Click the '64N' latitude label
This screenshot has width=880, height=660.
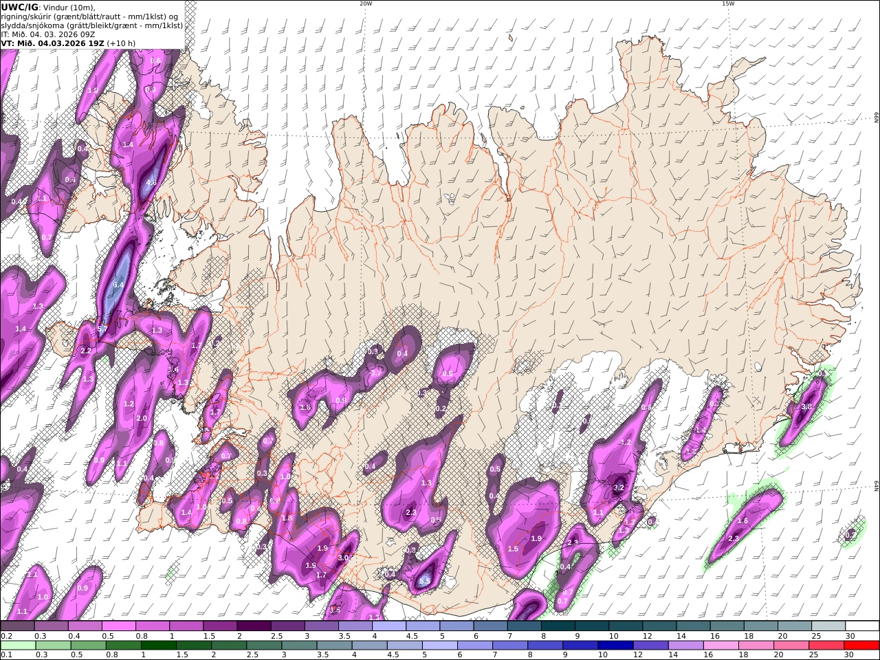click(x=877, y=485)
